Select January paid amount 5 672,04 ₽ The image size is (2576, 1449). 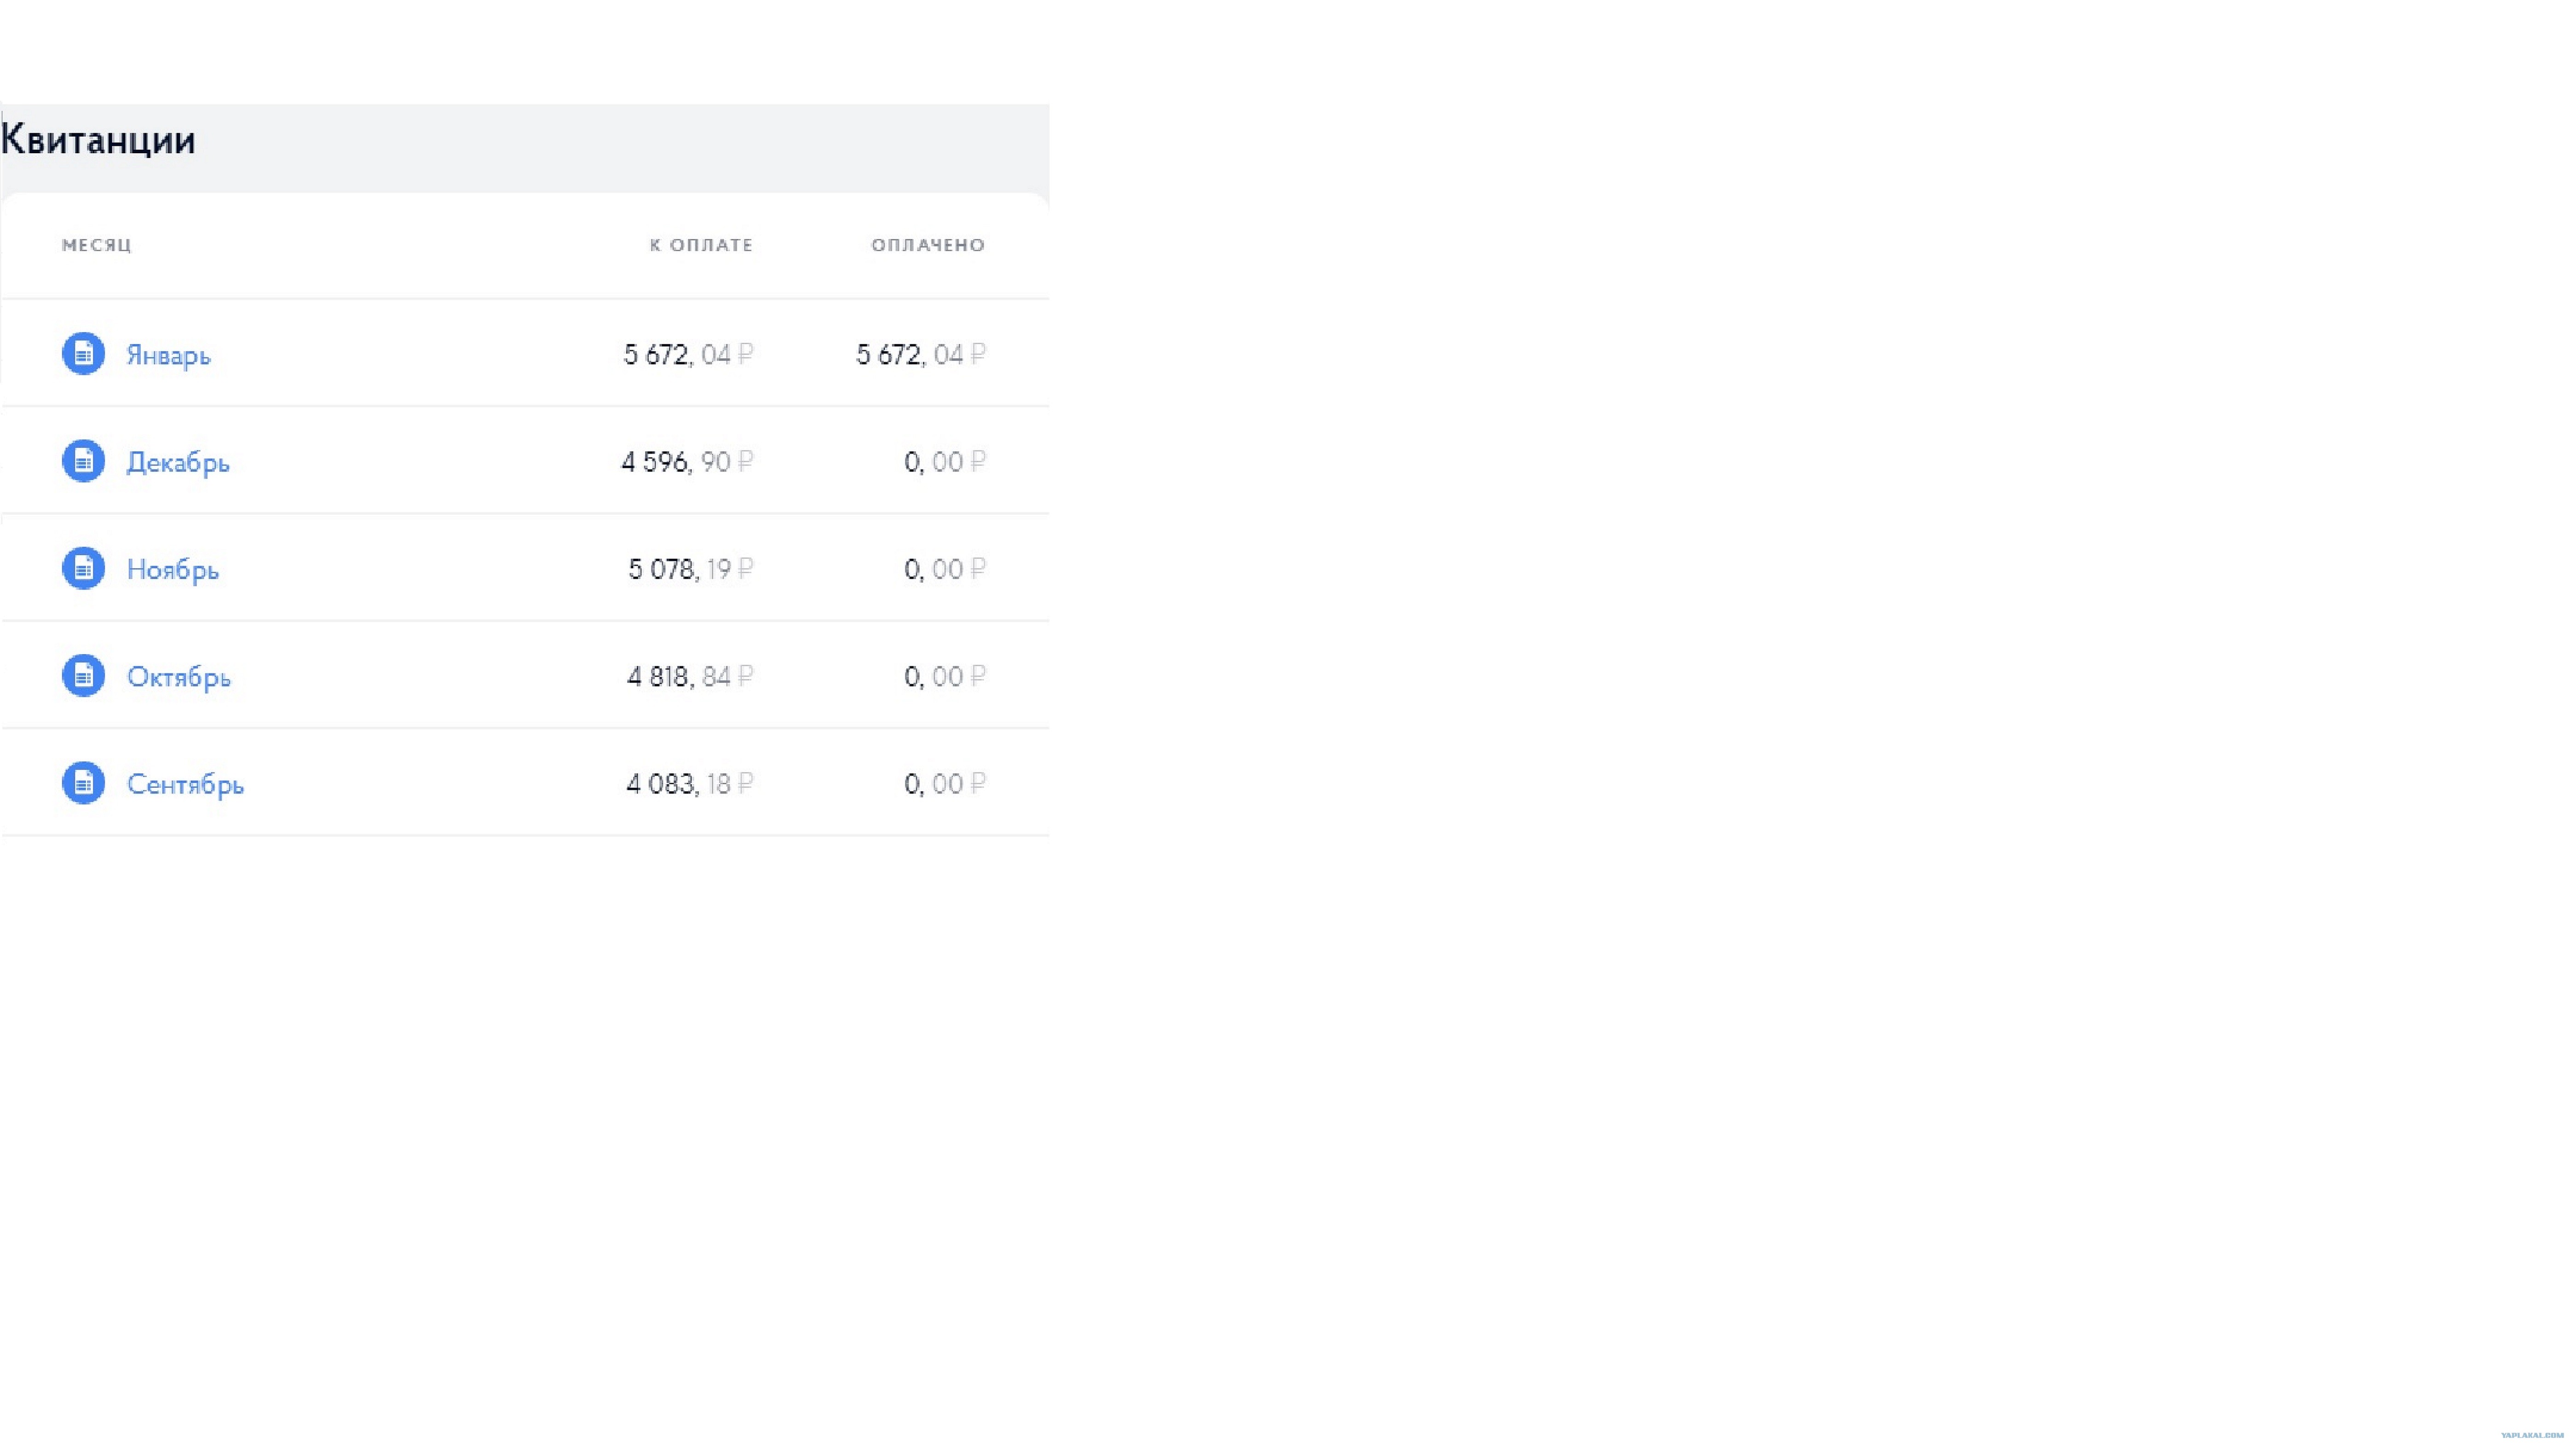(x=921, y=354)
